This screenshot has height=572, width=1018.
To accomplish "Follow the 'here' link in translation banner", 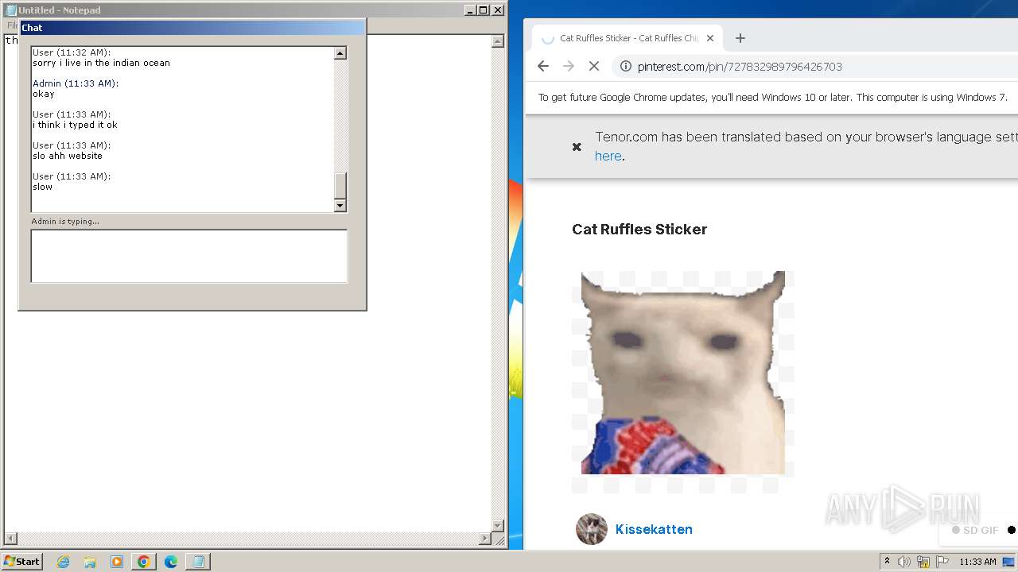I will coord(608,156).
